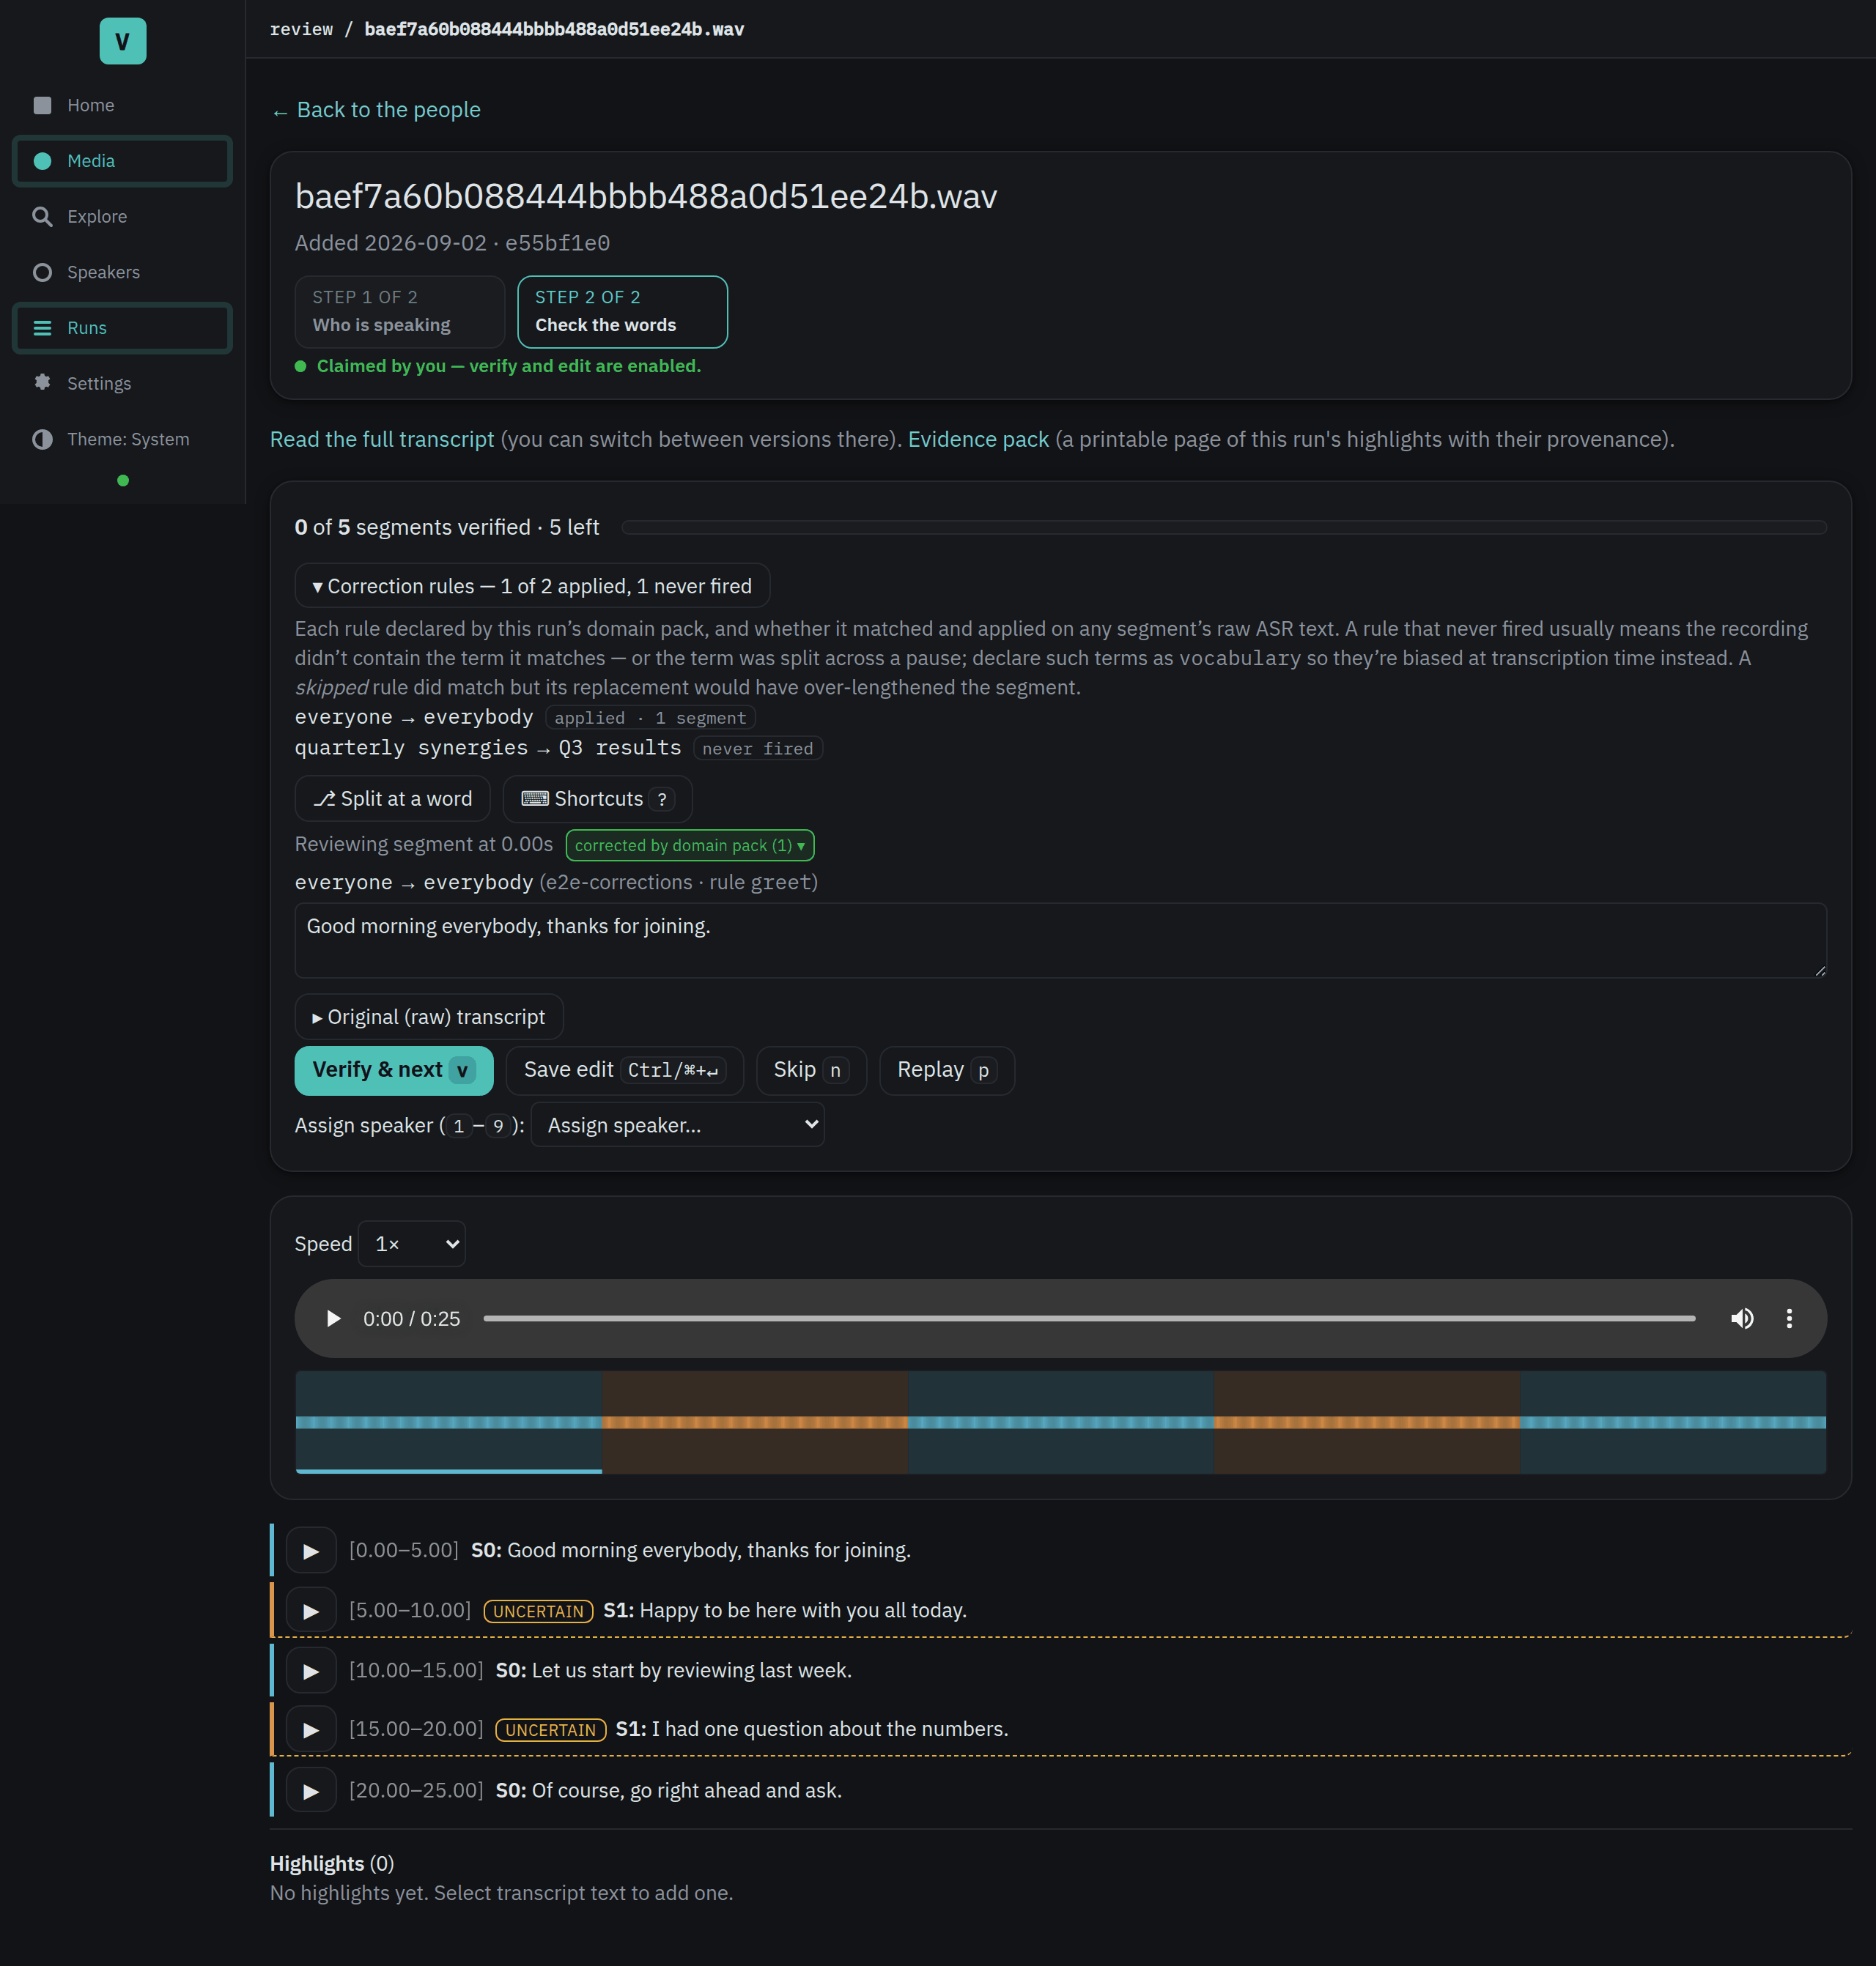Screen dimensions: 1876x1966
Task: Select Runs in sidebar navigation
Action: (x=122, y=328)
